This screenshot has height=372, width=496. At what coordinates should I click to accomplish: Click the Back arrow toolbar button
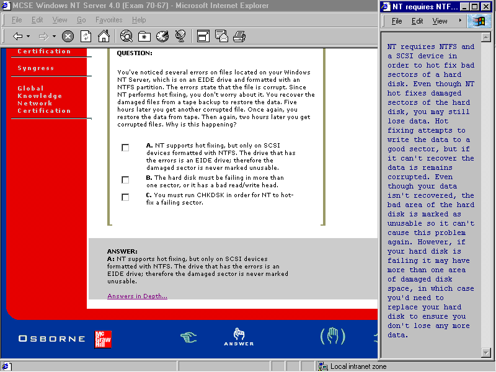pos(18,37)
